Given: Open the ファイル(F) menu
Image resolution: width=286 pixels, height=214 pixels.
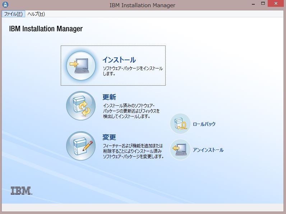Looking at the screenshot, I should 13,14.
